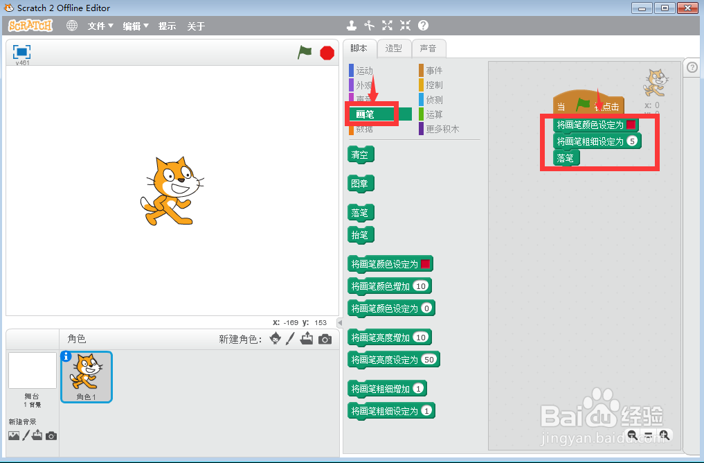Click the cat sprite on stage
Viewport: 704px width, 463px height.
tap(172, 191)
